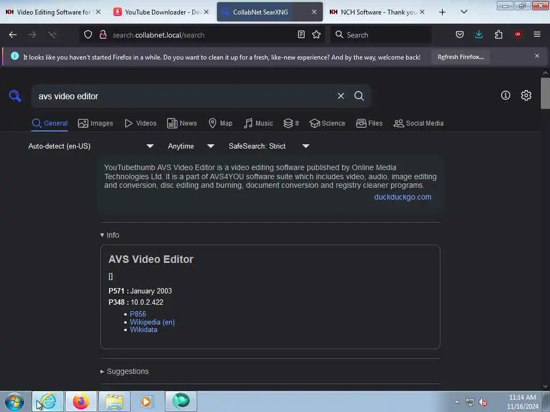
Task: Switch to the Videos category
Action: 140,123
